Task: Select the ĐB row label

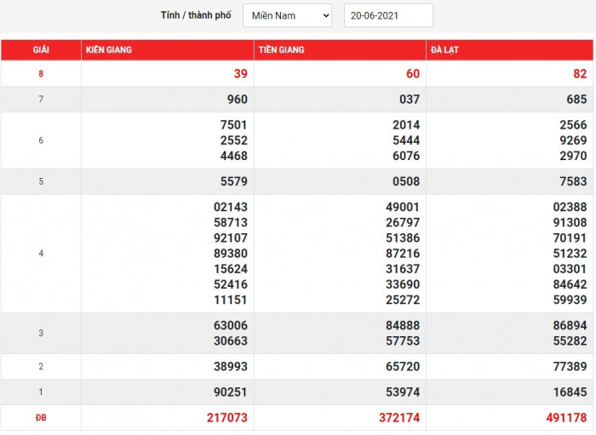Action: coord(41,418)
